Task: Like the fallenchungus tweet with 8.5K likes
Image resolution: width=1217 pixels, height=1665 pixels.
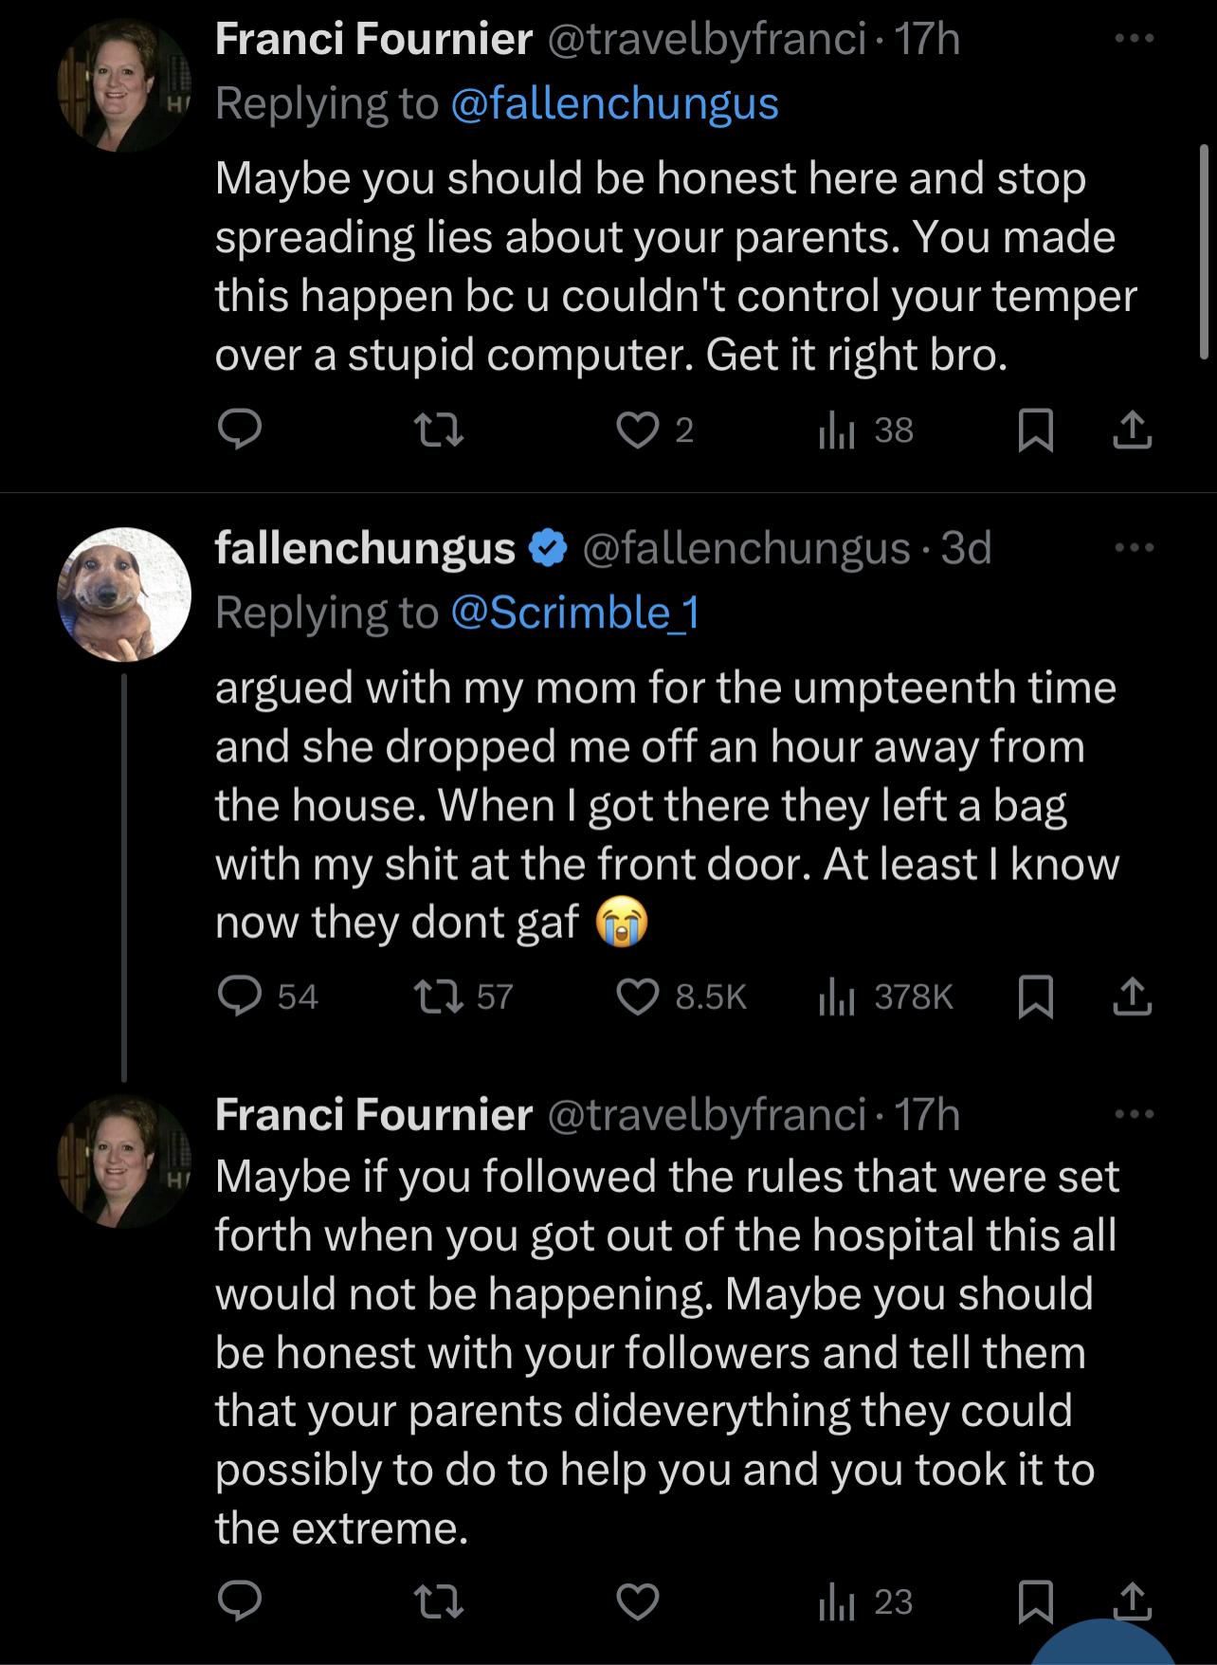Action: tap(638, 997)
